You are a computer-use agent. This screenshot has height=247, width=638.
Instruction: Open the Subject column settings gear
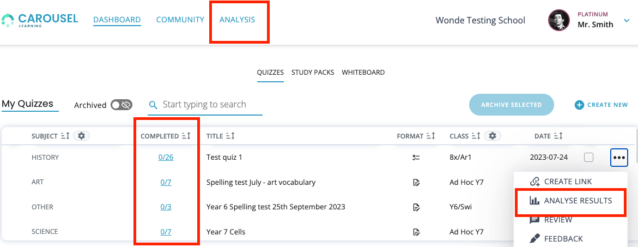tap(81, 136)
